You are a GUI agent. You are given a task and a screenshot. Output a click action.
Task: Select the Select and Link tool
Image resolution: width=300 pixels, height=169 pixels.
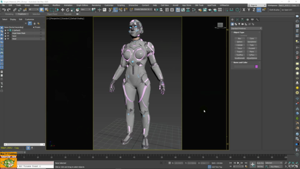pos(15,10)
